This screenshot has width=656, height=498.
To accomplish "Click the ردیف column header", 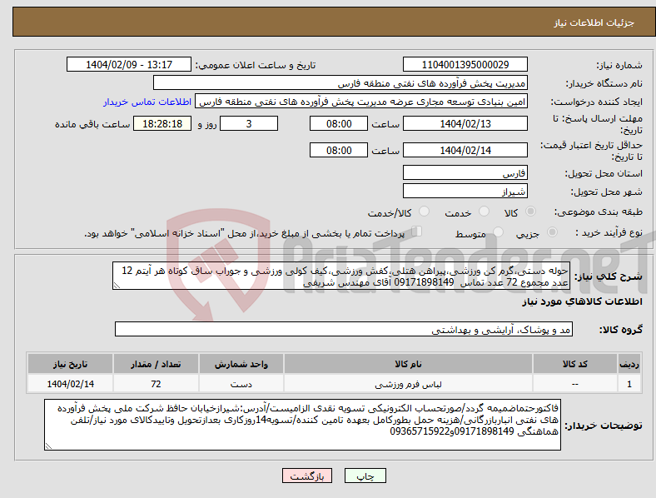I will (x=629, y=364).
